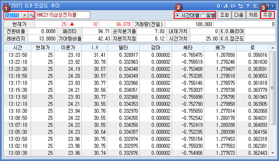
Task: Detach window using the pop-out arrow icon
Action: click(241, 6)
